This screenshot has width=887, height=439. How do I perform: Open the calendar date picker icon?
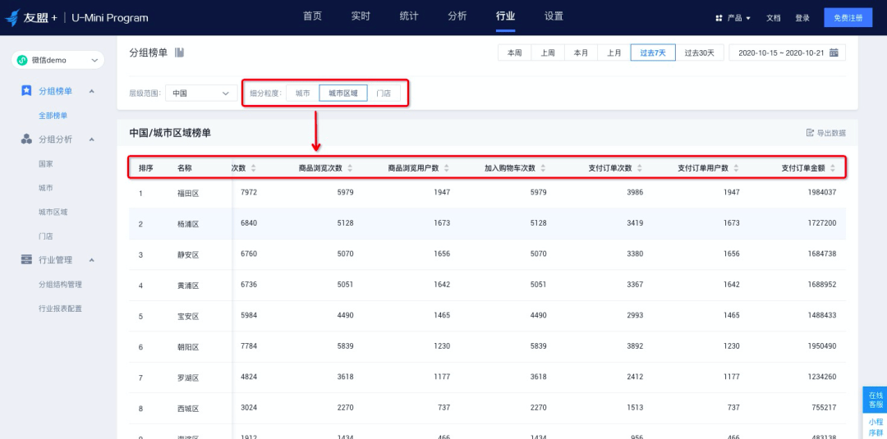point(834,53)
